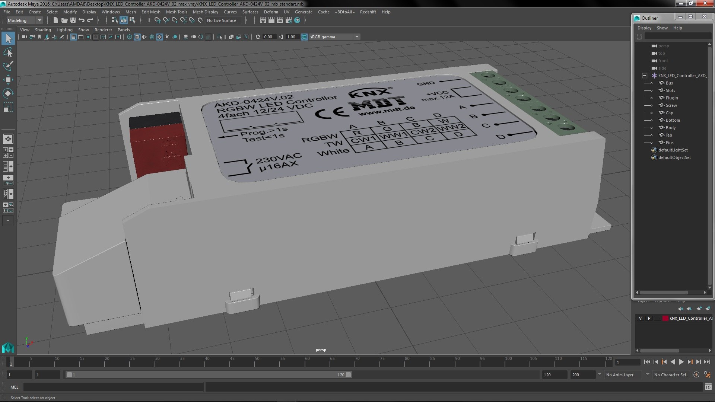This screenshot has width=715, height=402.
Task: Activate the Lasso selection tool
Action: click(8, 52)
